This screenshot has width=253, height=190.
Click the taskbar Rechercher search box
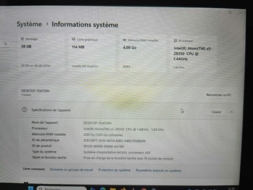(62, 188)
